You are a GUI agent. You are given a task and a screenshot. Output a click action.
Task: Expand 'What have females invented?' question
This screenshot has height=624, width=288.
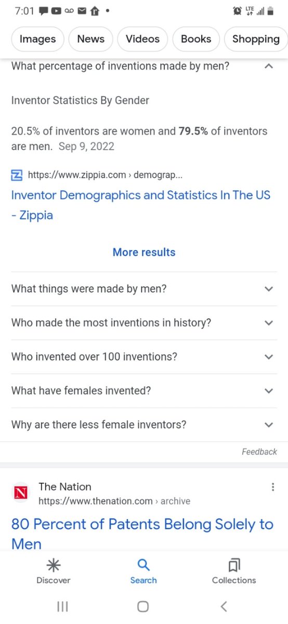click(x=144, y=391)
